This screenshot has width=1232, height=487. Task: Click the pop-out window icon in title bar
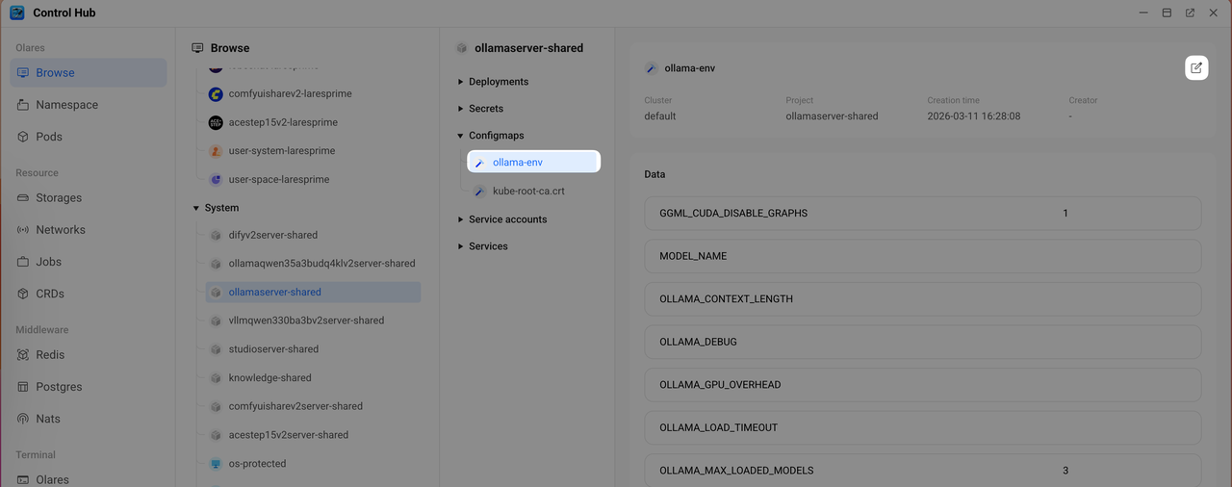(1190, 13)
